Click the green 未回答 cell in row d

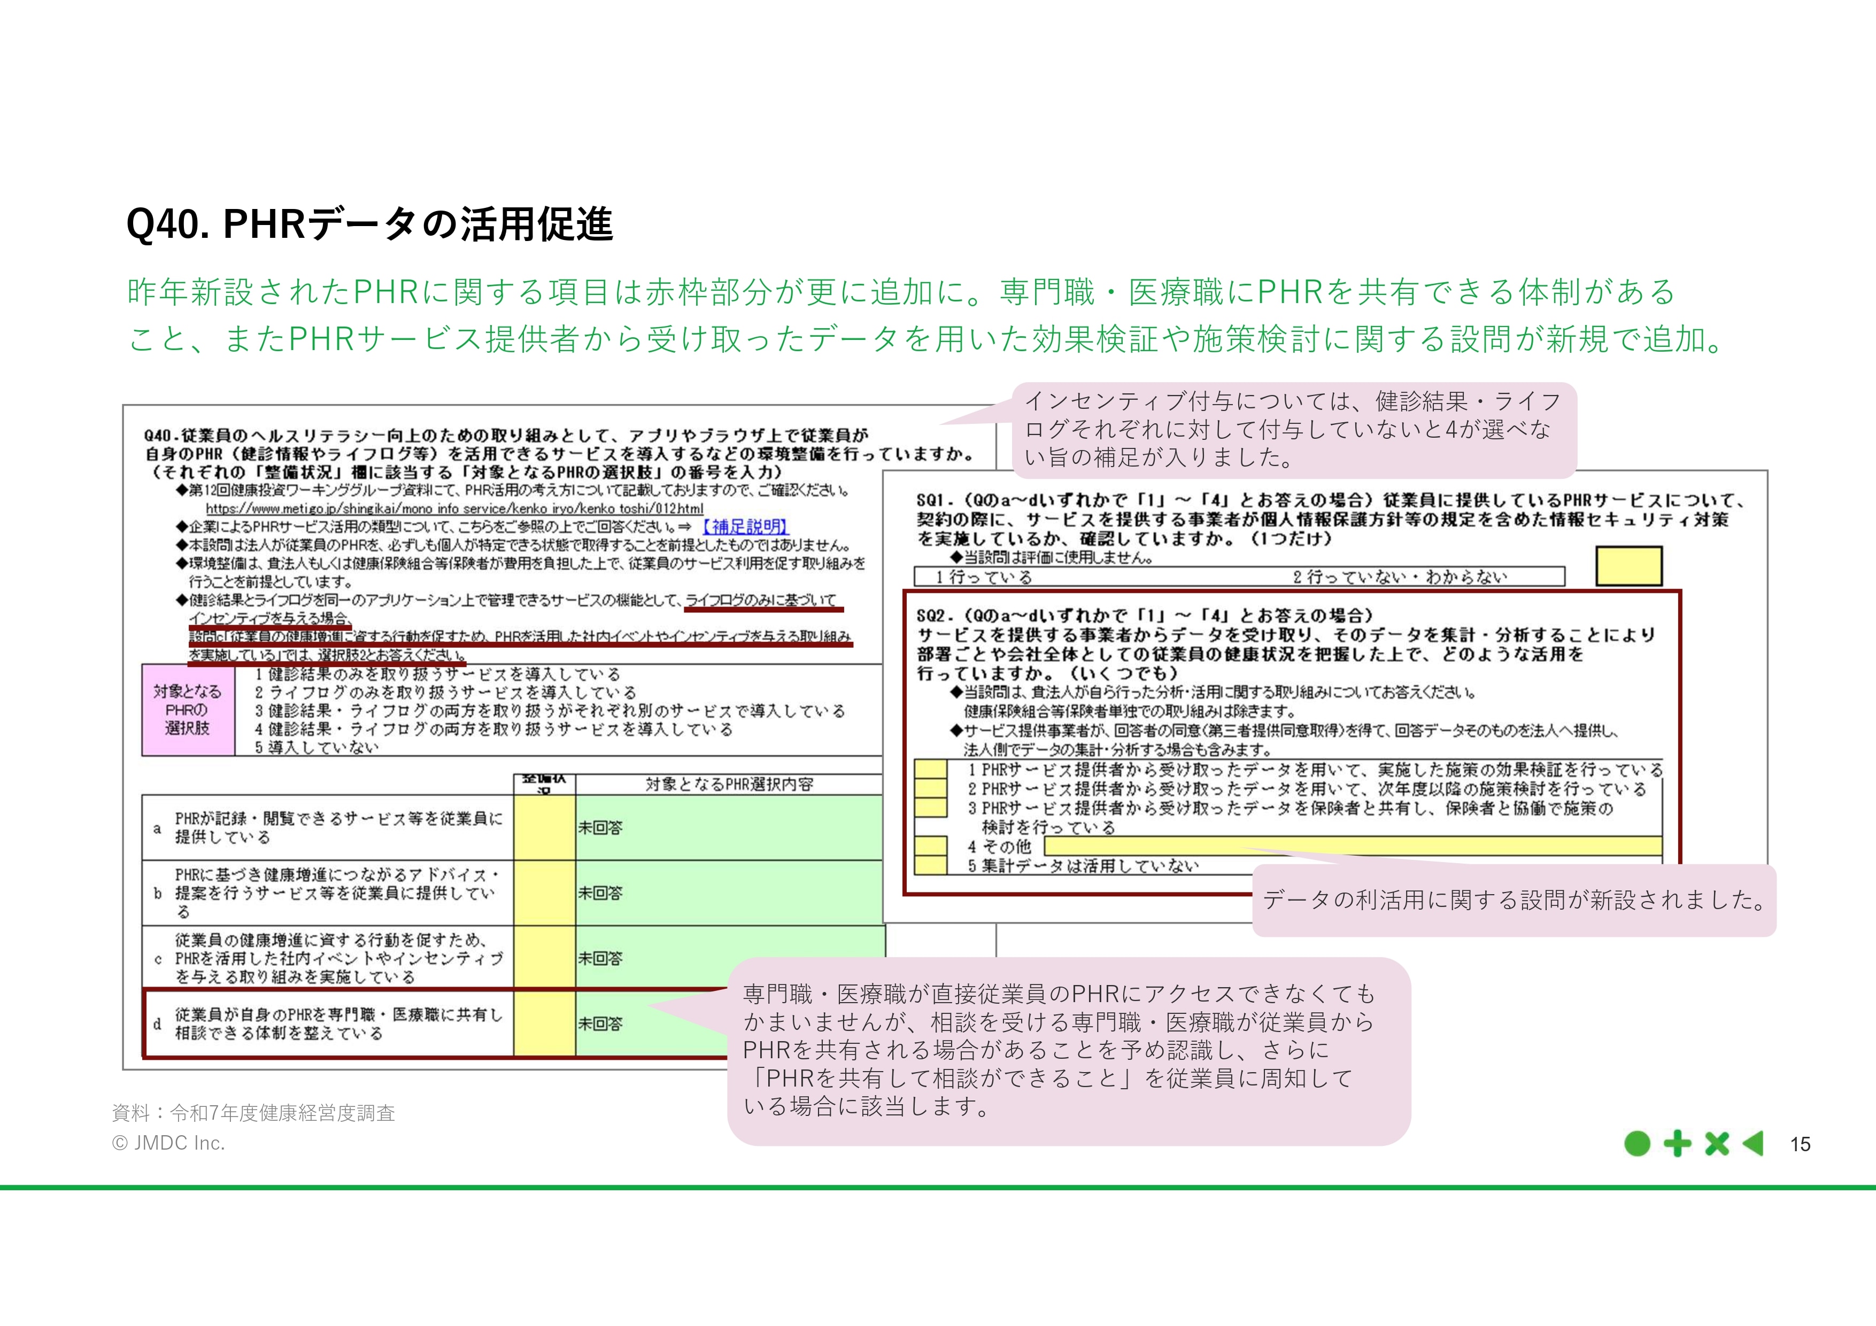click(651, 1023)
